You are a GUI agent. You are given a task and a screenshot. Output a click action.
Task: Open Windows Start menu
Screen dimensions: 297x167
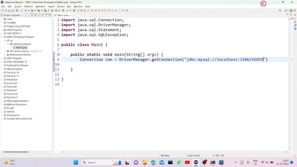76,162
